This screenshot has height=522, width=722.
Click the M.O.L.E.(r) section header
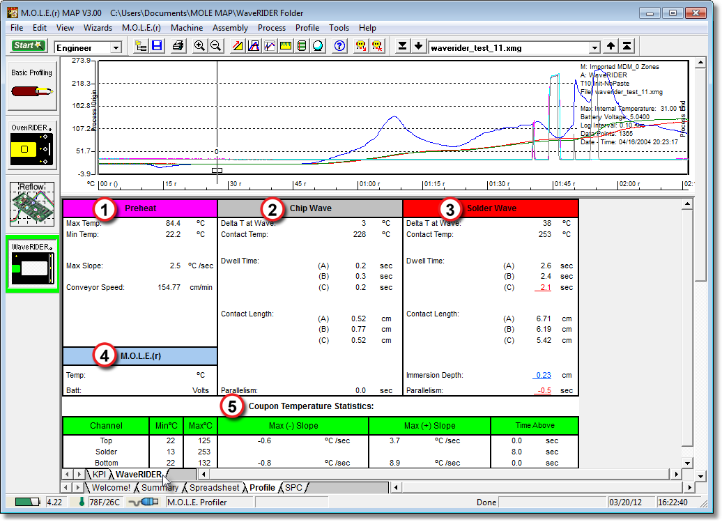pos(140,356)
